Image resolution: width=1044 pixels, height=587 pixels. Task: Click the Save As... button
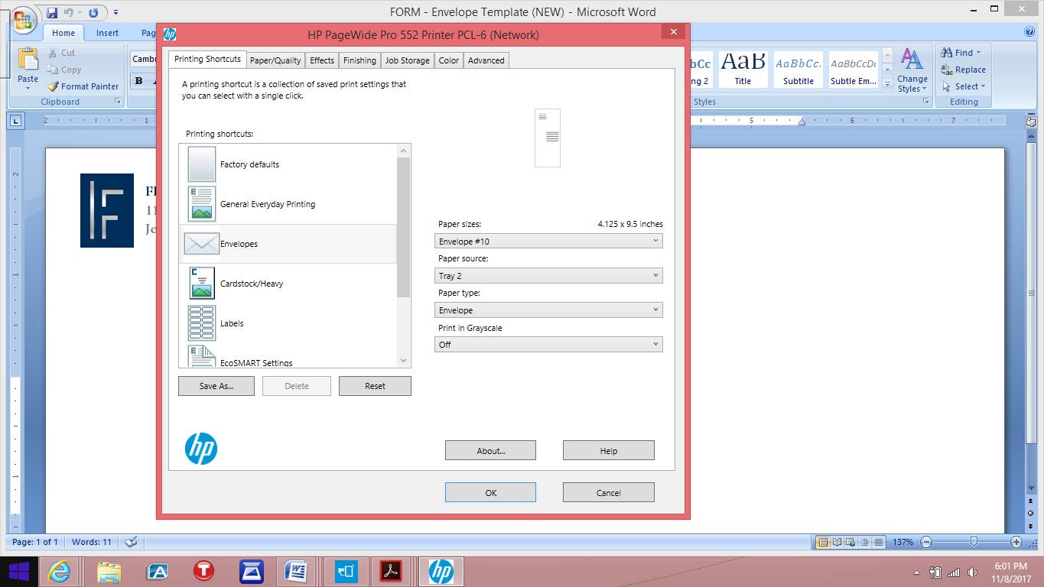tap(216, 386)
